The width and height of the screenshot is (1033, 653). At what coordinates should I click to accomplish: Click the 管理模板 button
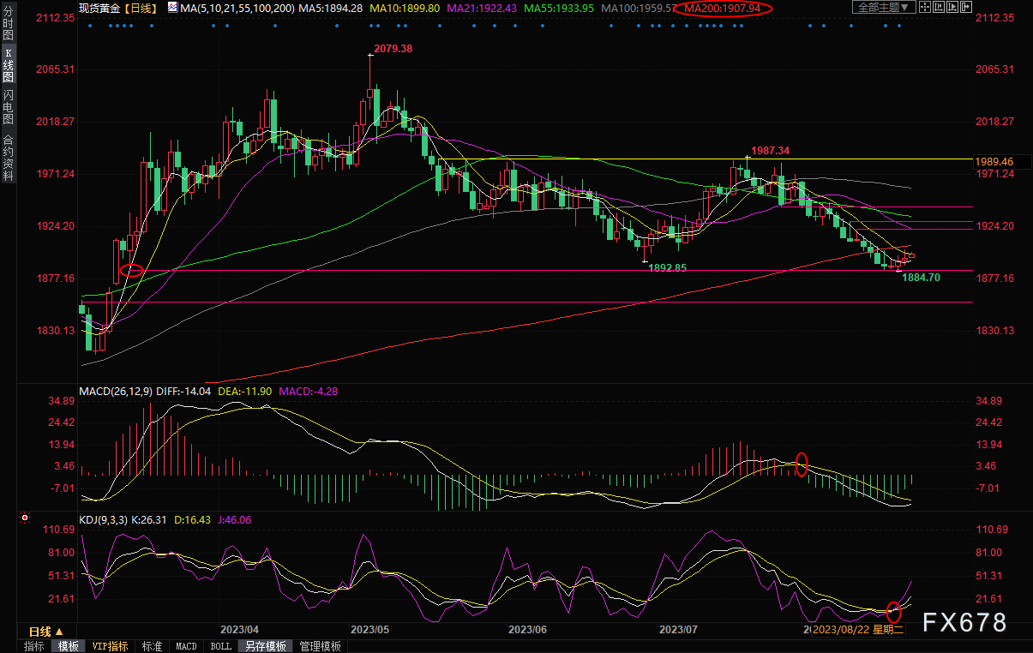320,646
